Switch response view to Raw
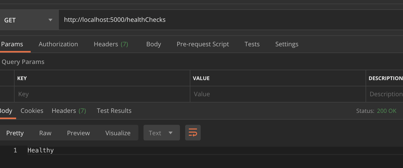 pos(45,133)
